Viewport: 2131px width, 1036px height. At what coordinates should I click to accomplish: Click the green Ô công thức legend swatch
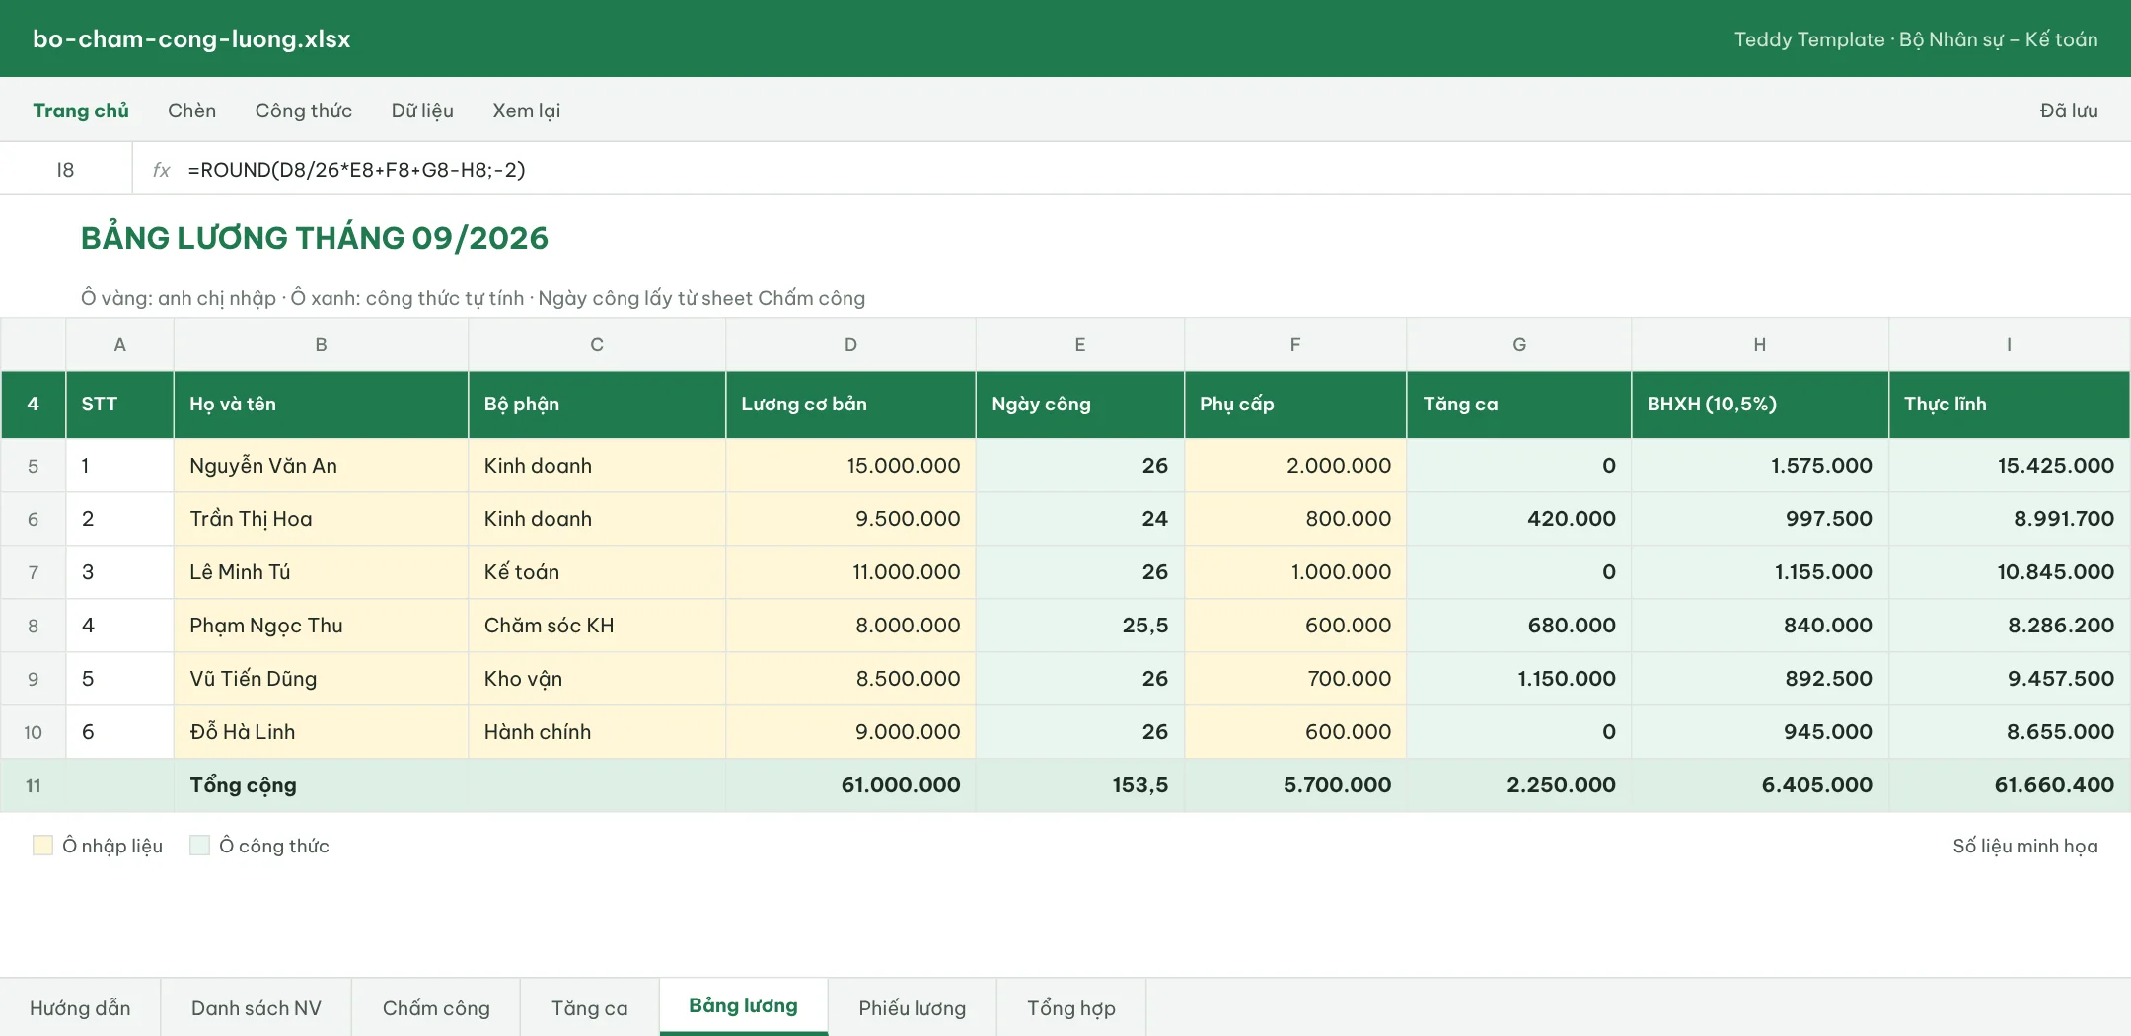pyautogui.click(x=199, y=845)
